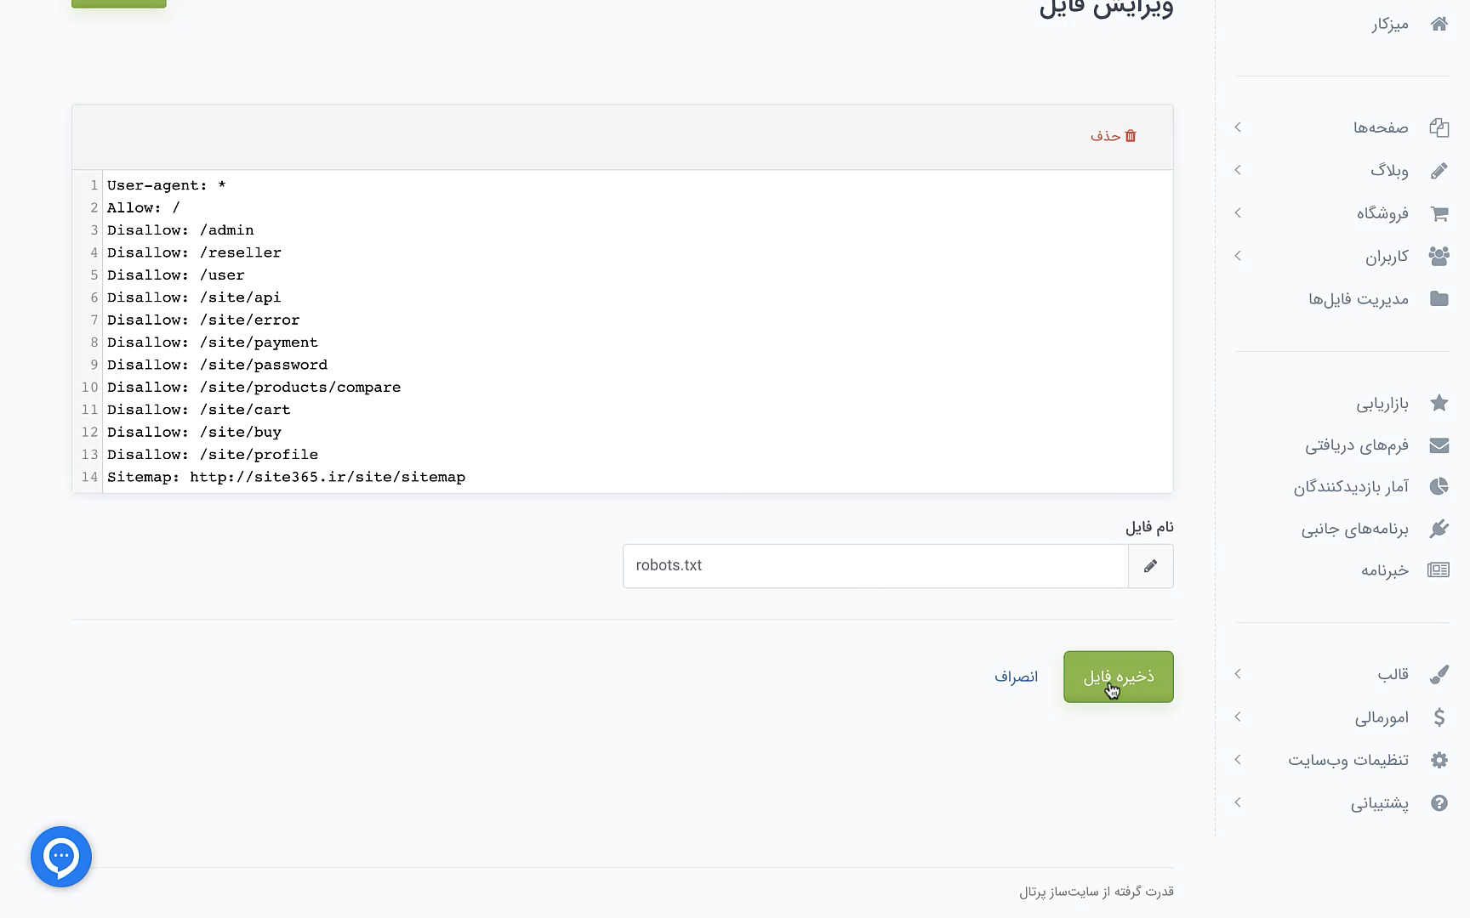Screen dimensions: 1470x918
Task: Open the فرم‌های دریافتی menu item
Action: pos(1357,445)
